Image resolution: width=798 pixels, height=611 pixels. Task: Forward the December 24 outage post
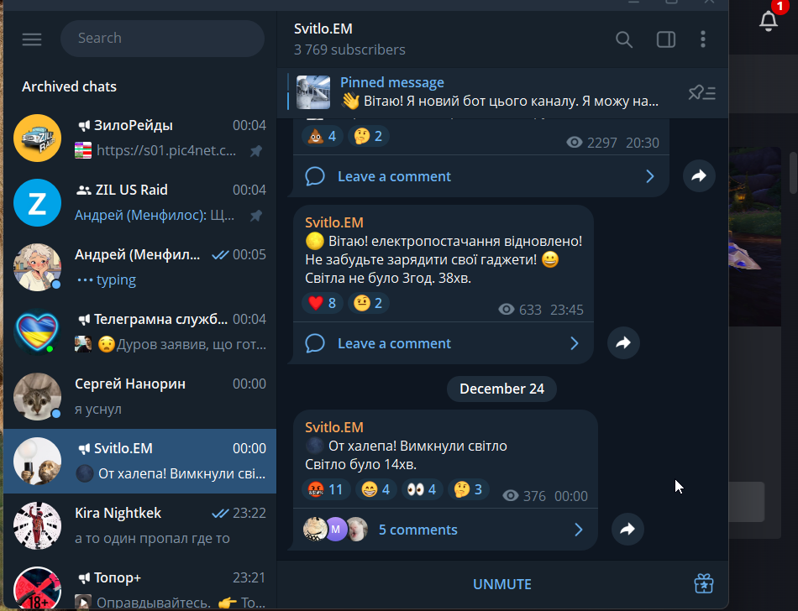pos(627,529)
